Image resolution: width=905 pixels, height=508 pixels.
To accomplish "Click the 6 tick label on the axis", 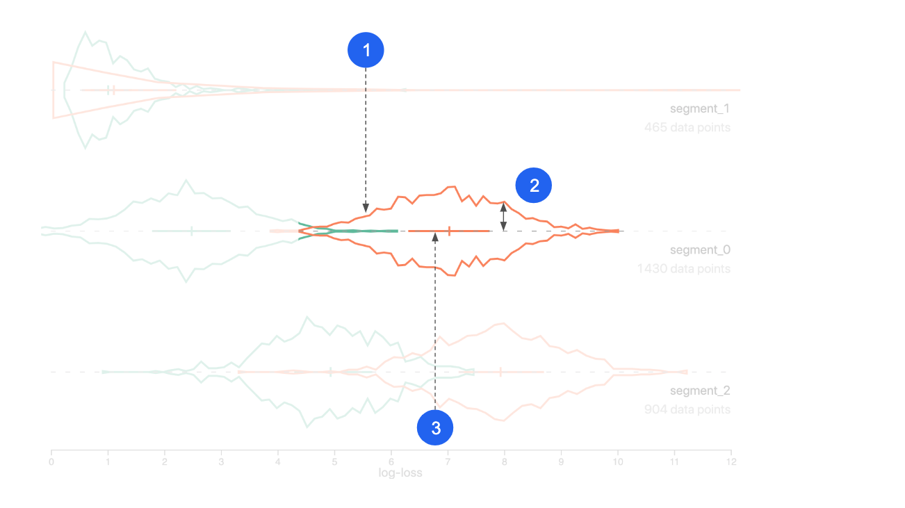I will 391,462.
